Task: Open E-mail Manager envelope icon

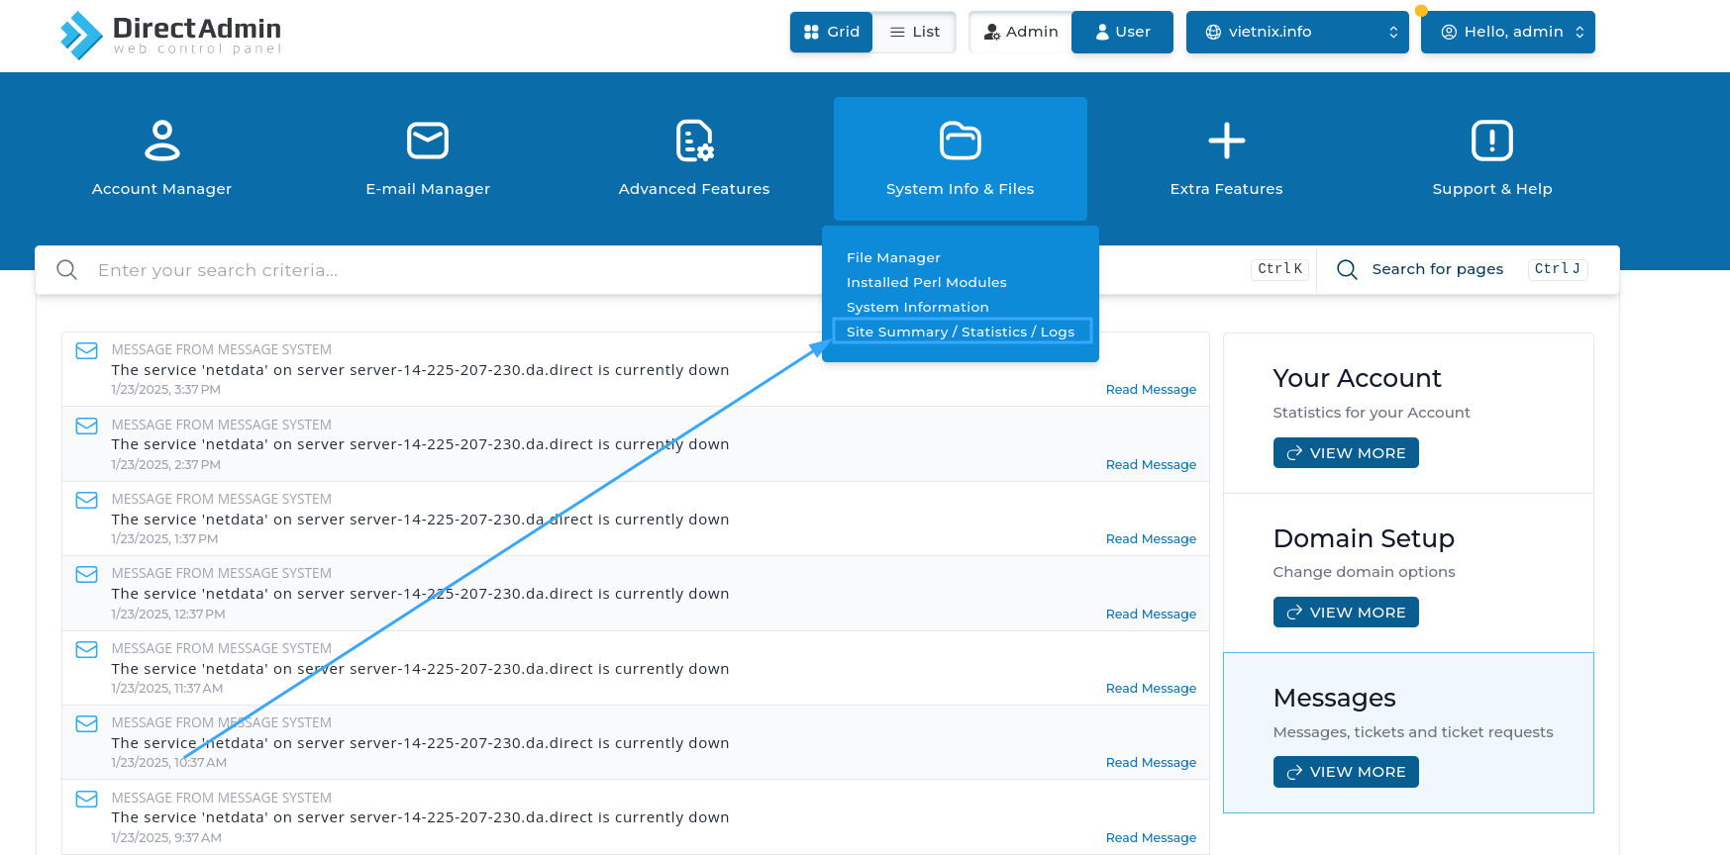Action: [428, 141]
